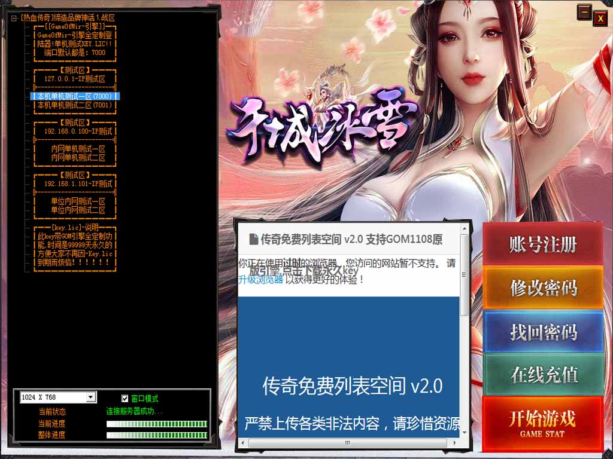Click the 升级浏览器 upgrade browser link
This screenshot has height=459, width=613.
260,279
